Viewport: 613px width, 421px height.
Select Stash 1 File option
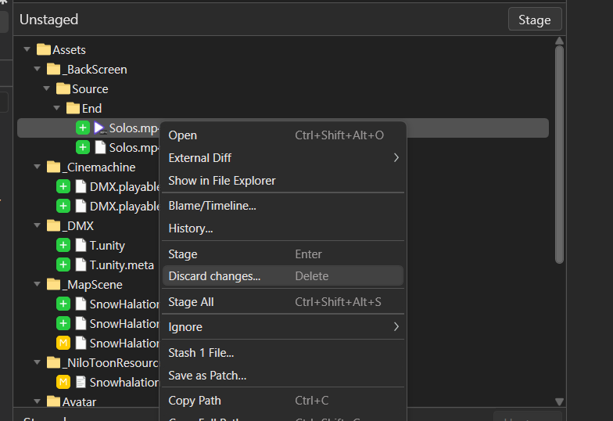201,353
